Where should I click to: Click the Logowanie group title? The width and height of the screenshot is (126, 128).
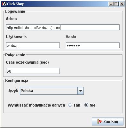(x=15, y=12)
